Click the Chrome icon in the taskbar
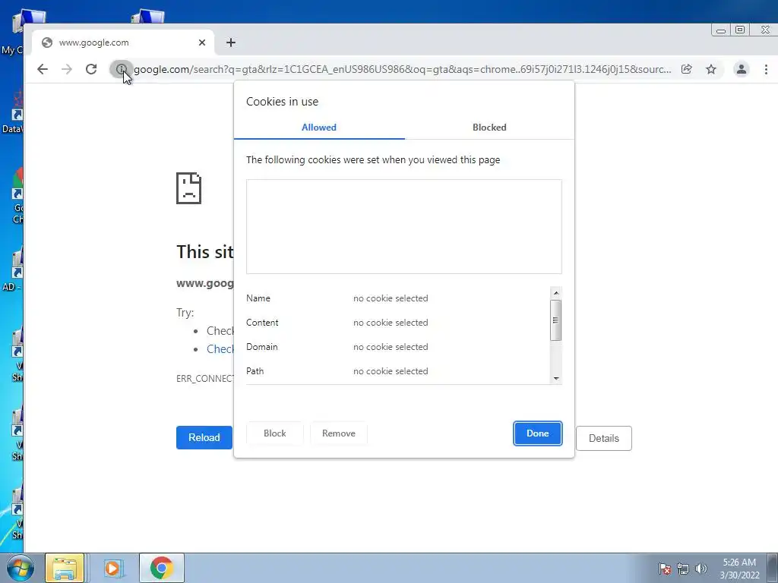Screen dimensions: 778x583 [x=162, y=568]
